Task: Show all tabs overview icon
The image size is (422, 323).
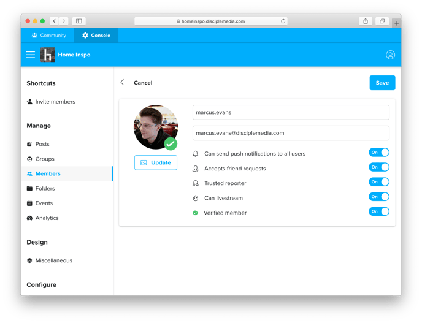Action: pos(382,21)
